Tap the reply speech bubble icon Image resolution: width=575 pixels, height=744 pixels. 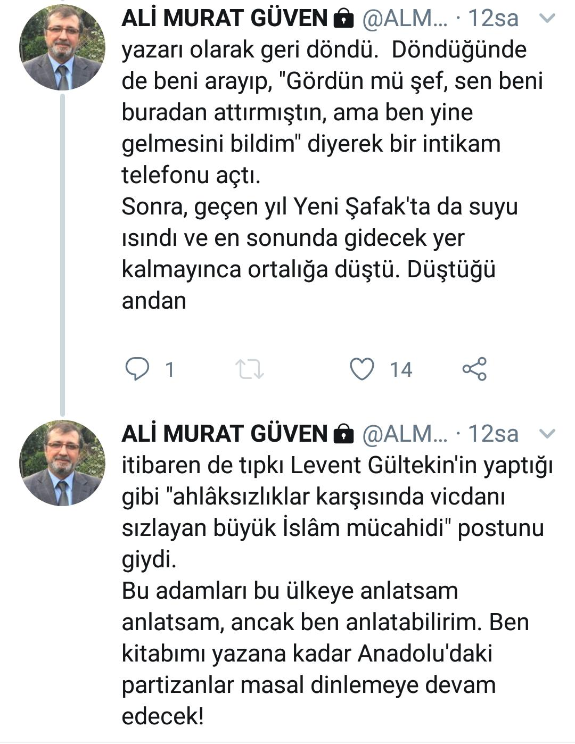(x=137, y=368)
